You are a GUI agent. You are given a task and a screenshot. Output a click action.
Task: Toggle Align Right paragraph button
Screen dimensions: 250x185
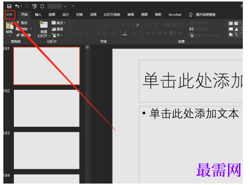tap(159, 33)
